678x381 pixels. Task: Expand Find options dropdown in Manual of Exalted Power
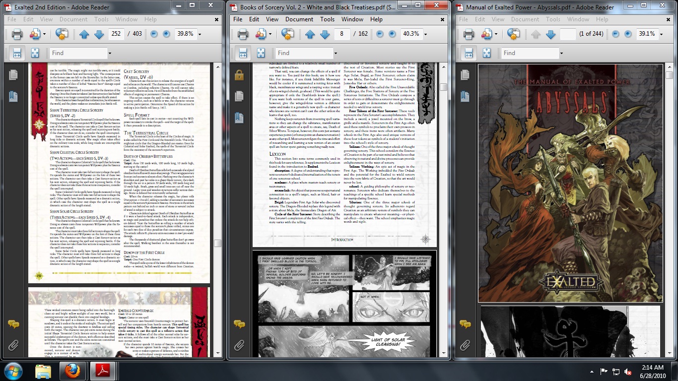point(561,53)
